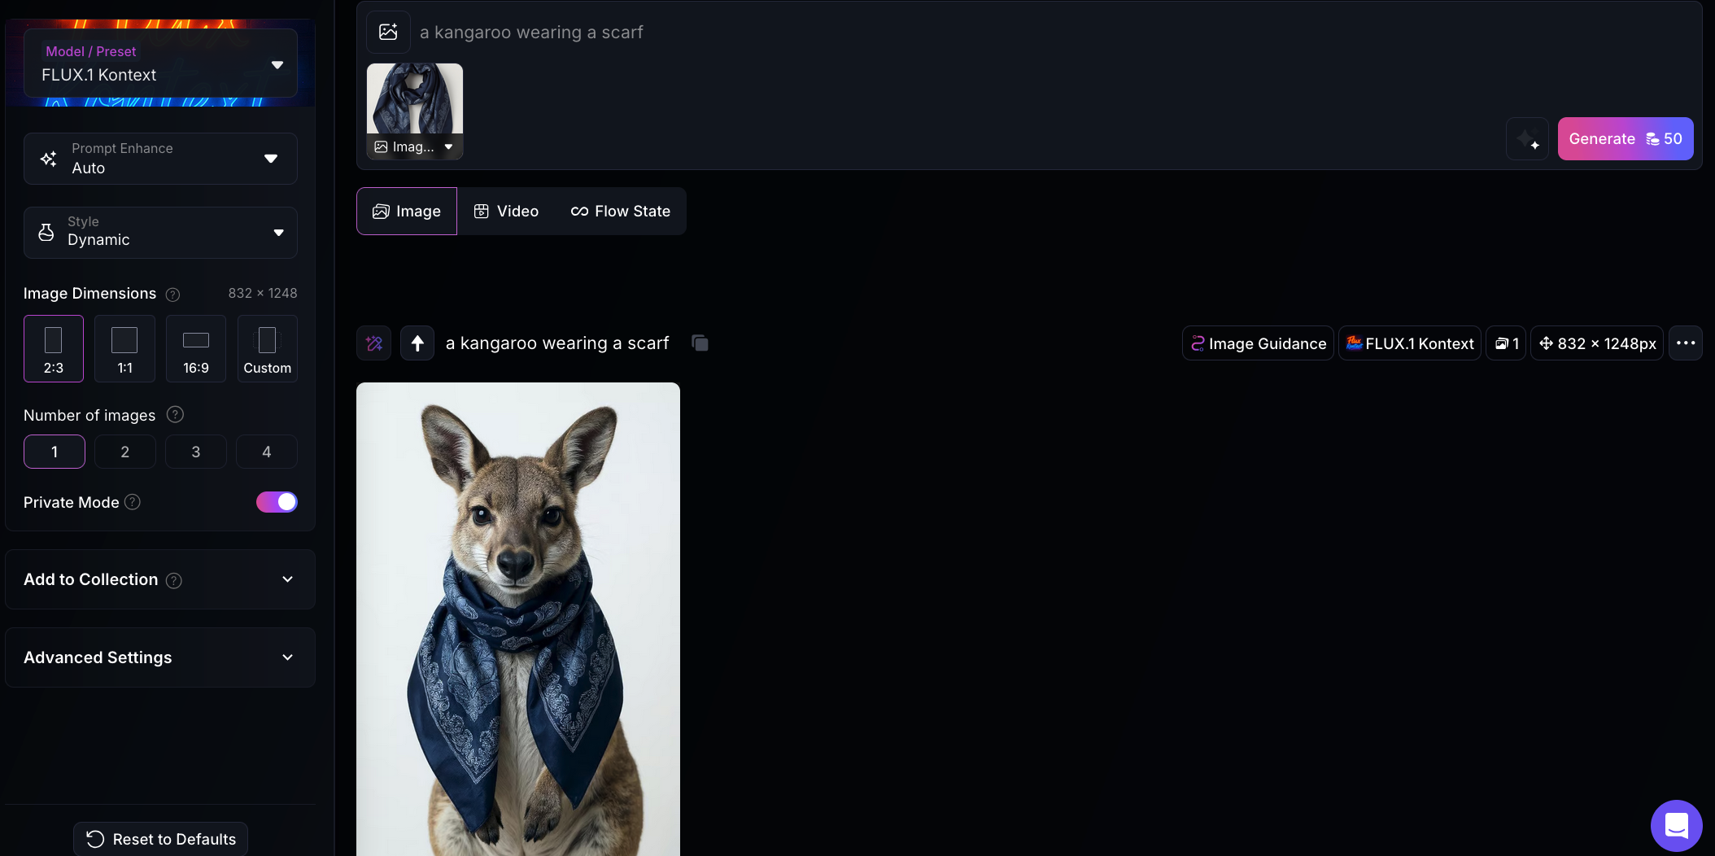The image size is (1715, 856).
Task: Switch to the Video tab
Action: tap(506, 212)
